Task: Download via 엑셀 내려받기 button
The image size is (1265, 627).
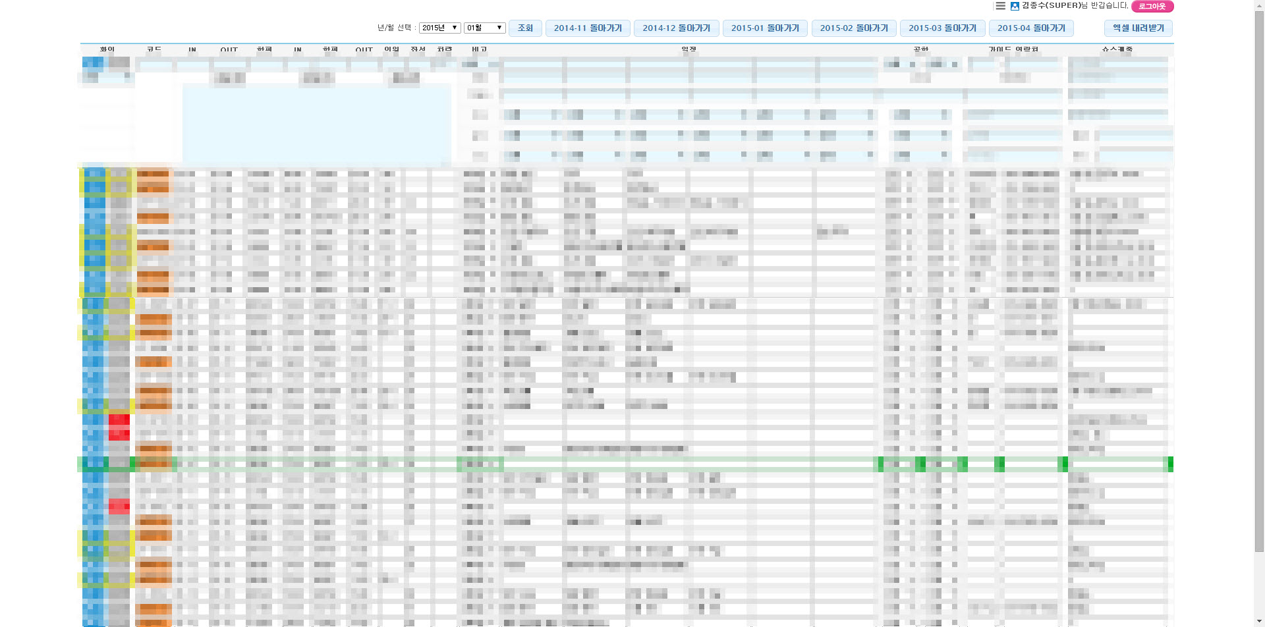Action: click(1138, 28)
